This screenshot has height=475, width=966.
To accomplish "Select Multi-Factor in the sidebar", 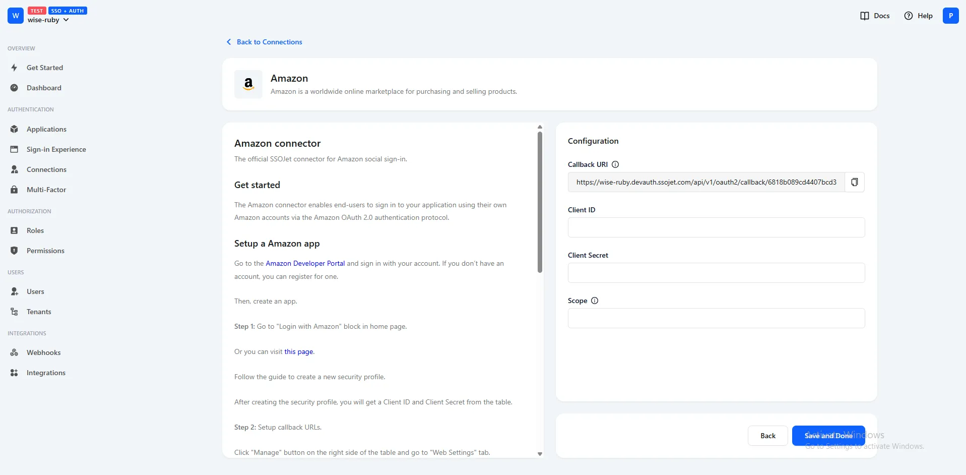I will pyautogui.click(x=46, y=189).
